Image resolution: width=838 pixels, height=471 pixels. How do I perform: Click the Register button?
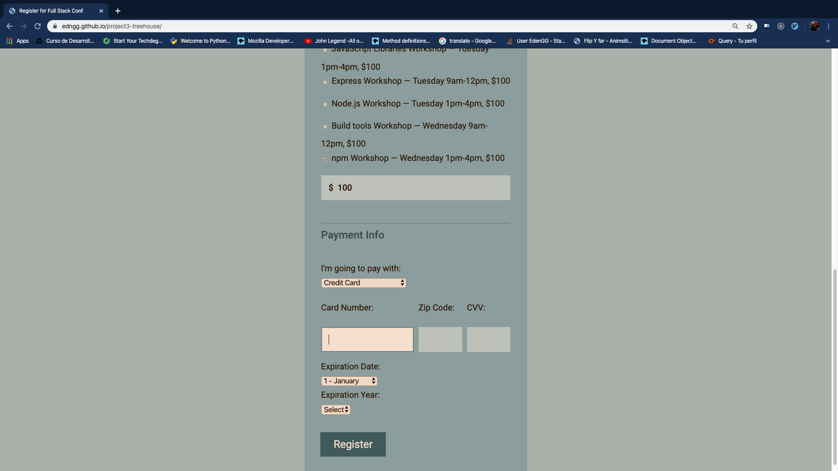[353, 444]
